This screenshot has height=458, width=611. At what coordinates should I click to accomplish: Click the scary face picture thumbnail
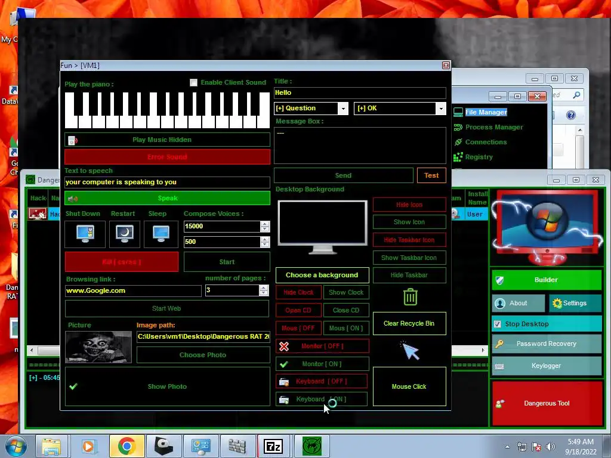[x=98, y=347]
